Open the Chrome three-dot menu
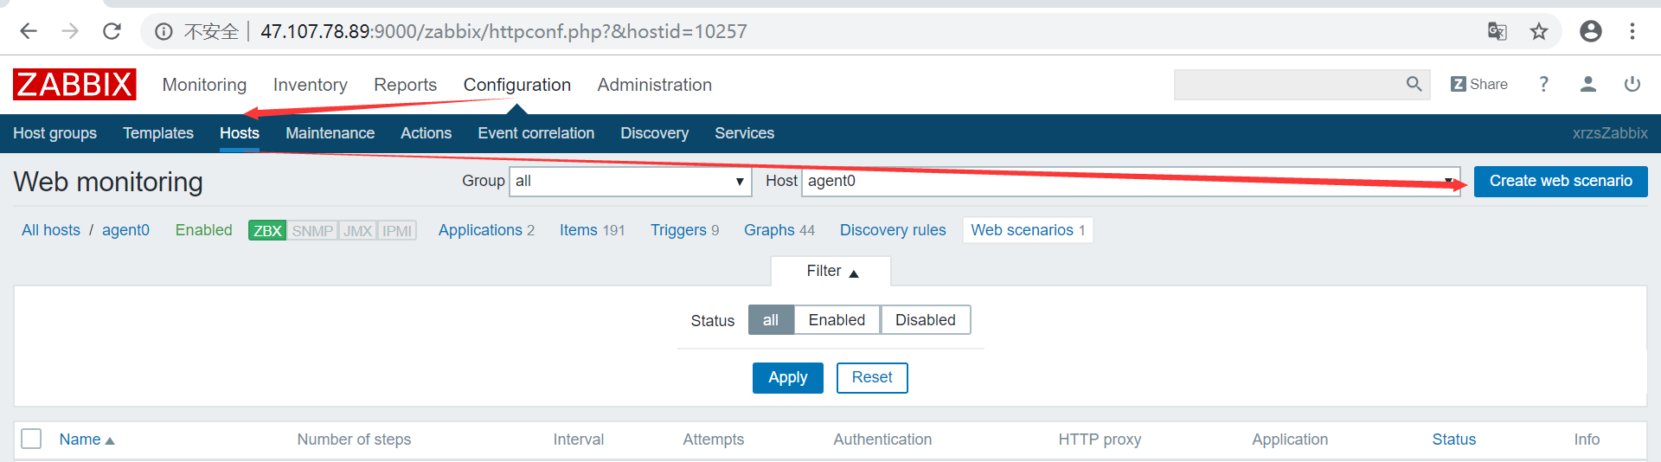 1632,31
